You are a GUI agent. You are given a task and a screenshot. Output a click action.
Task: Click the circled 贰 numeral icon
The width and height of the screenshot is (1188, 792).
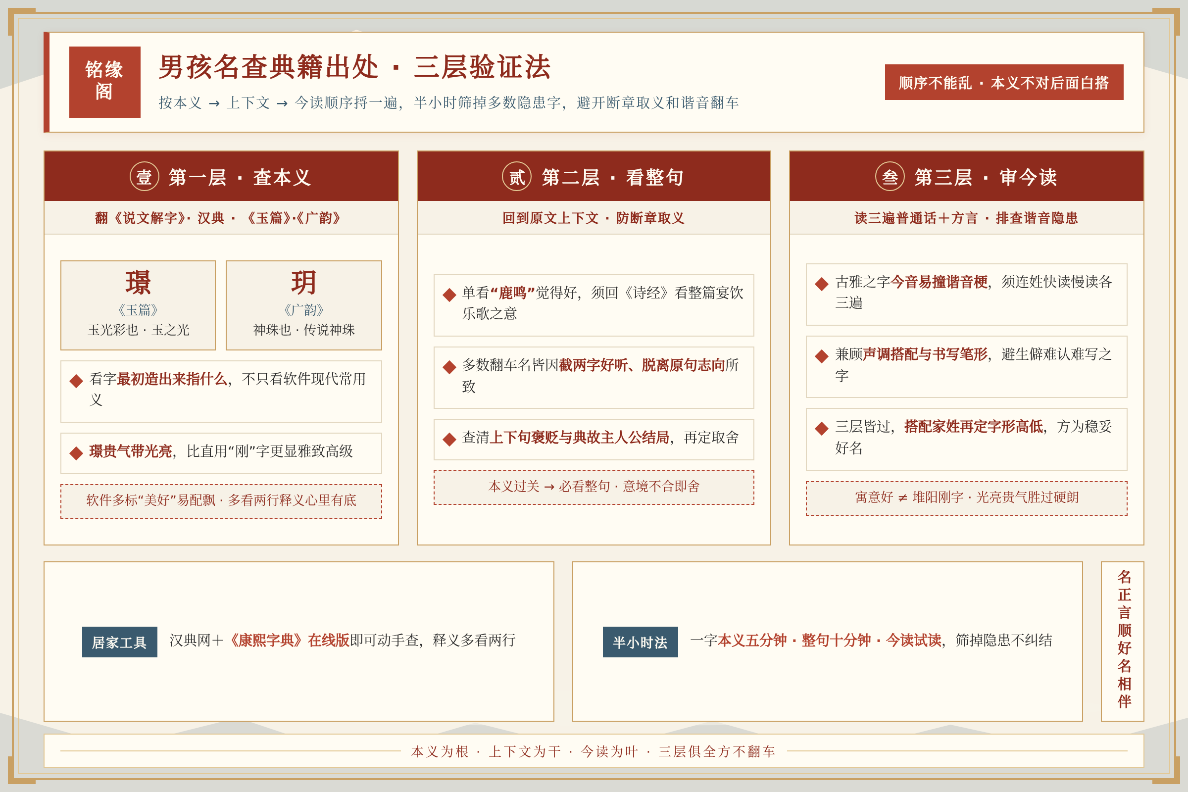pos(516,176)
